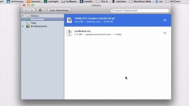Click the harvest bookmark icon

point(28,1)
